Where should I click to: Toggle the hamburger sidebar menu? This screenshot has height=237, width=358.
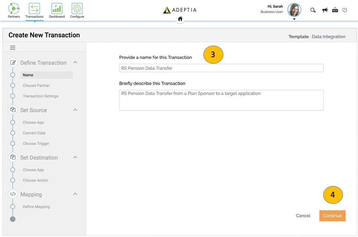coord(13,48)
